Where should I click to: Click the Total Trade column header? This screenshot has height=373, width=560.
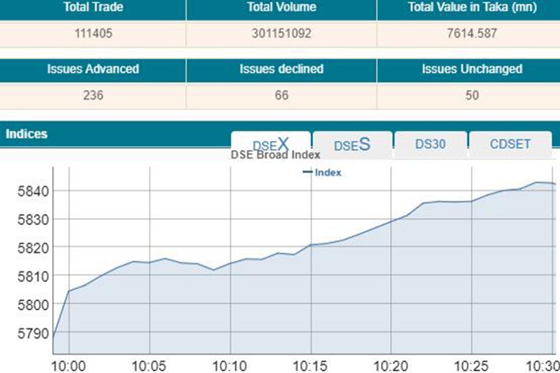click(x=93, y=8)
